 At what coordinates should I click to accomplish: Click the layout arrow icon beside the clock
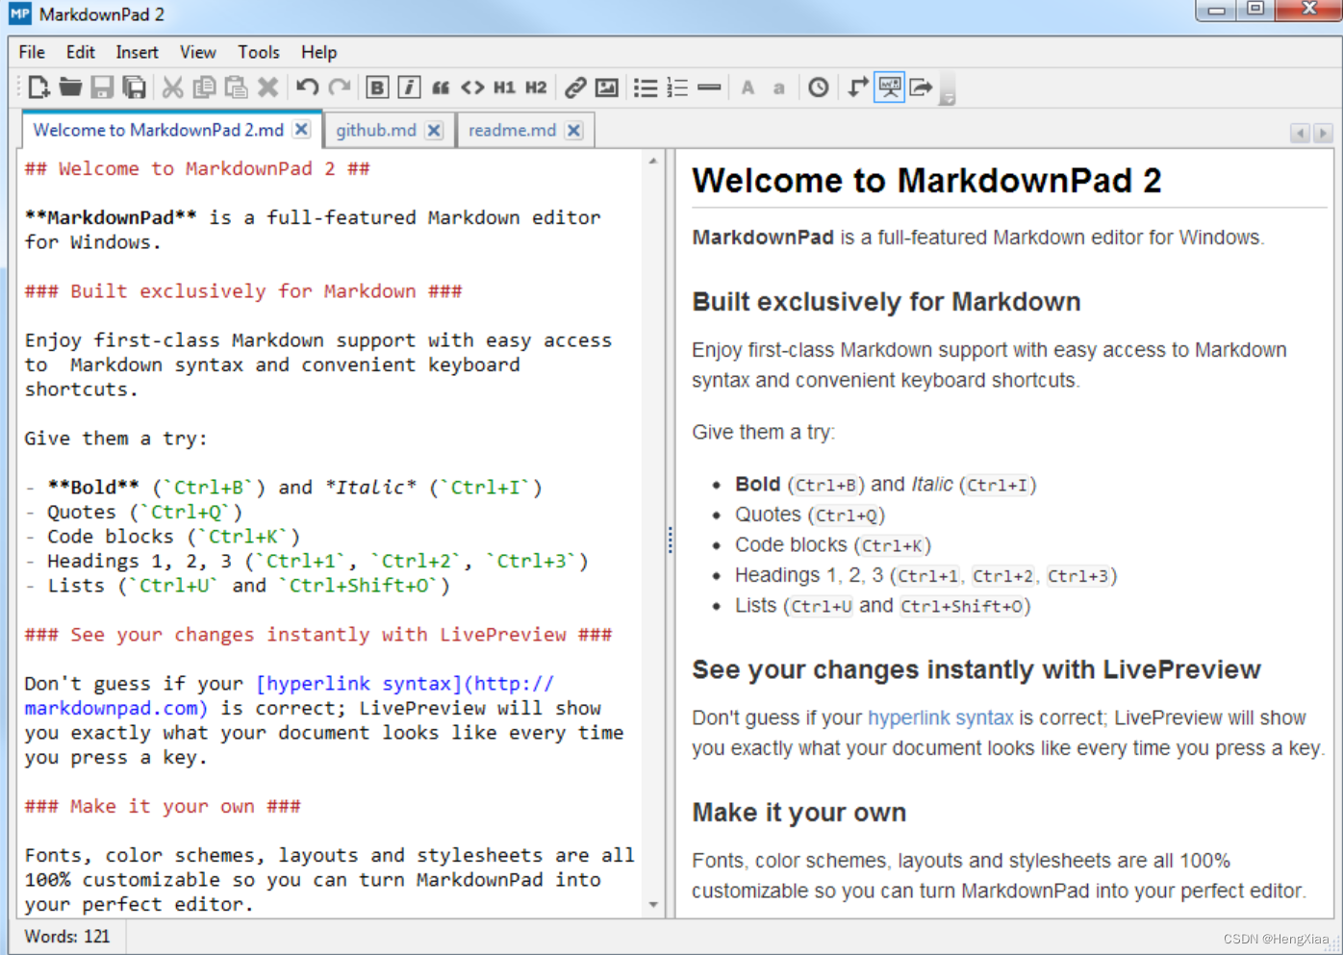(x=858, y=88)
